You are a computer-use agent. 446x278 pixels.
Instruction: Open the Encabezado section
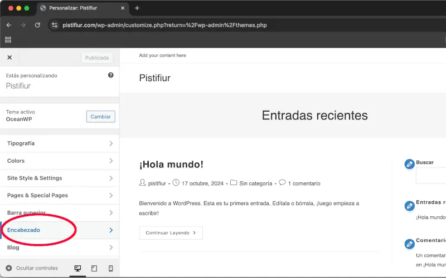point(60,230)
